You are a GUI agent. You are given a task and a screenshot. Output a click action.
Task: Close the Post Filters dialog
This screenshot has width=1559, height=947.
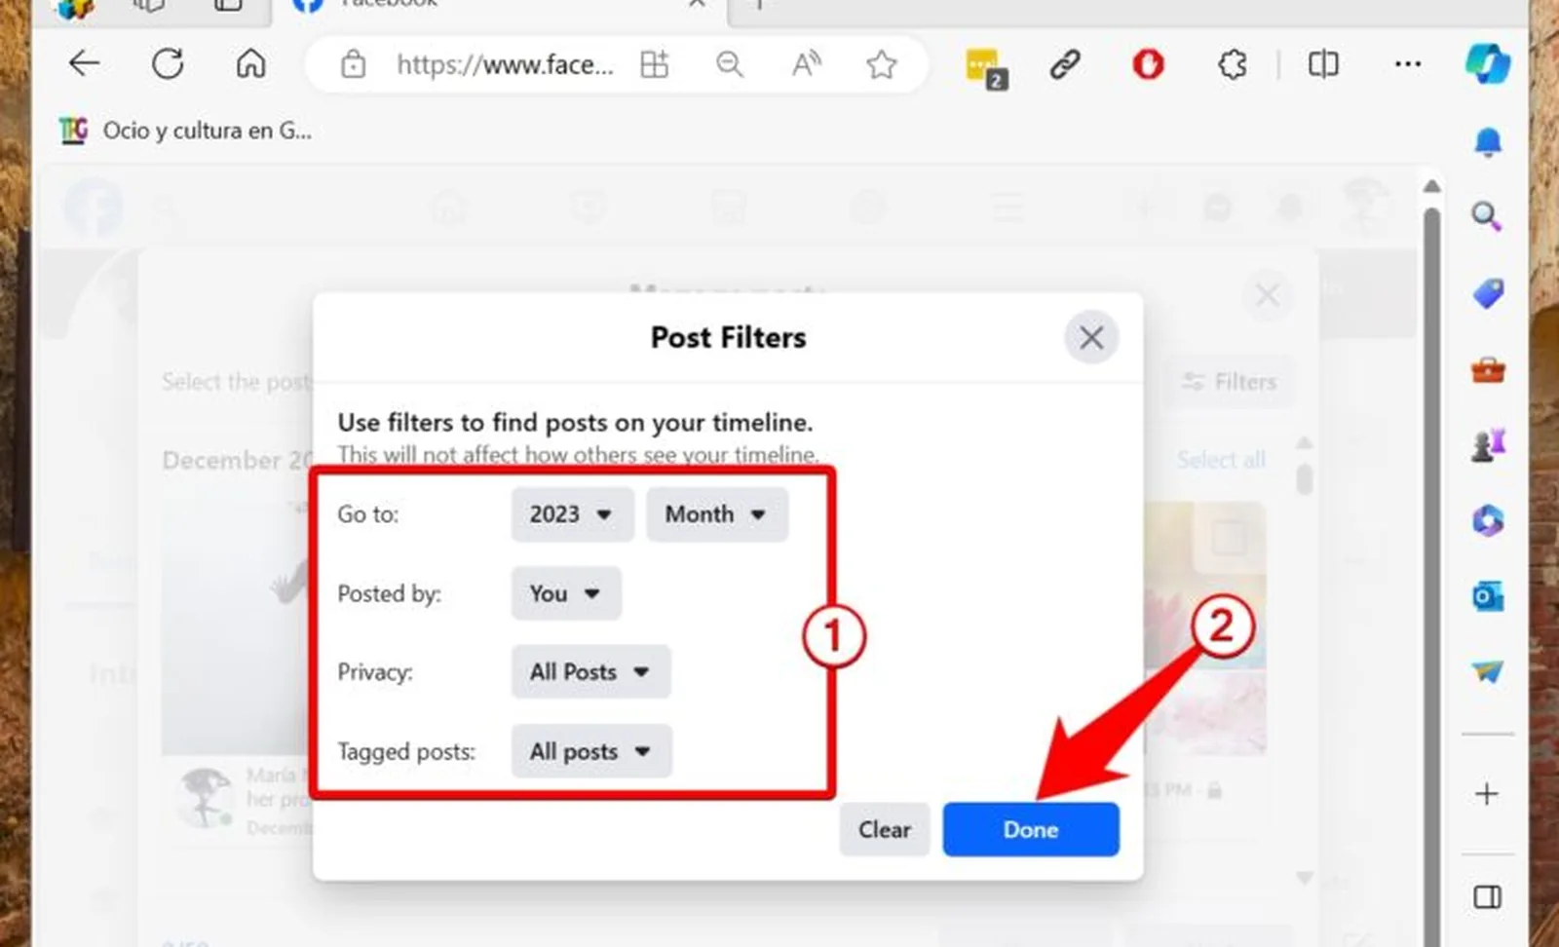(x=1091, y=338)
